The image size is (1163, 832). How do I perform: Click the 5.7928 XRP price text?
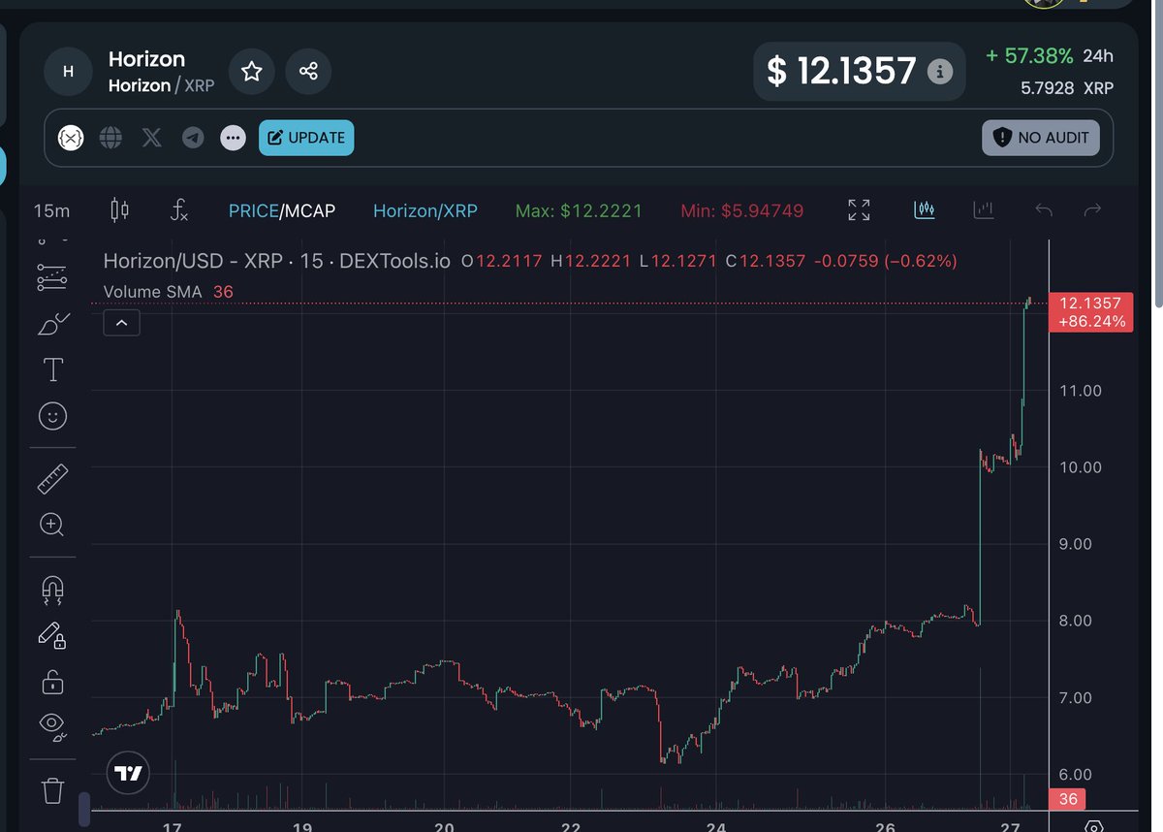[1066, 88]
